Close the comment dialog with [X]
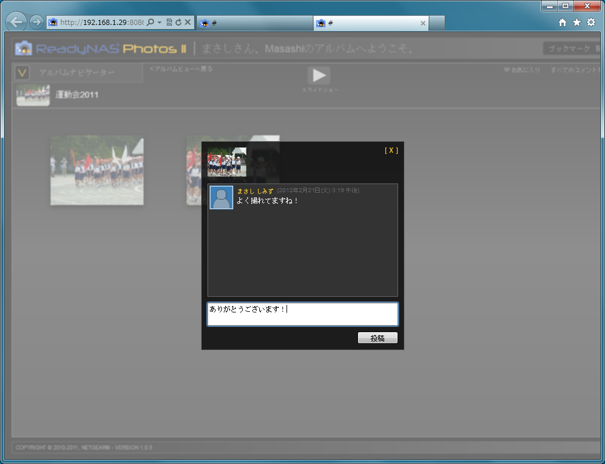The height and width of the screenshot is (464, 605). click(391, 150)
